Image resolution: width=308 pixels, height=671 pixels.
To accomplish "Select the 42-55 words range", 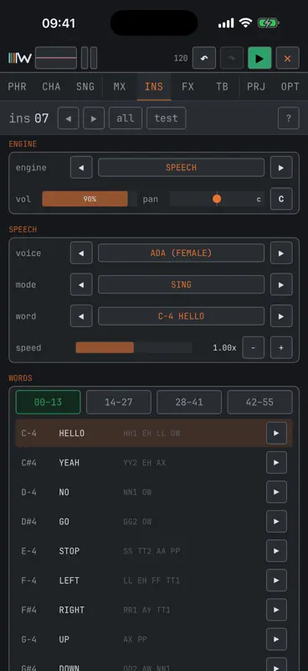I will pos(259,403).
